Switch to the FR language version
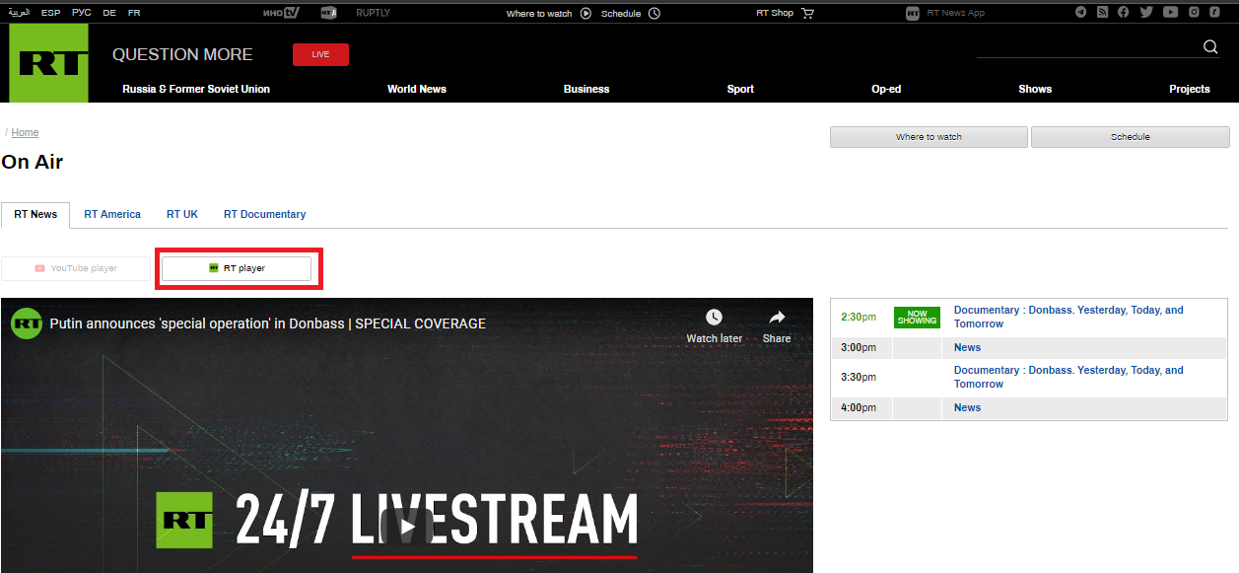 click(x=134, y=13)
